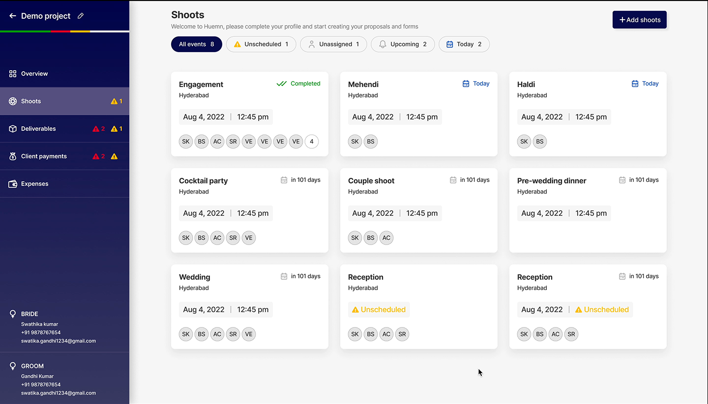Select the All events filter
This screenshot has height=404, width=708.
[197, 44]
